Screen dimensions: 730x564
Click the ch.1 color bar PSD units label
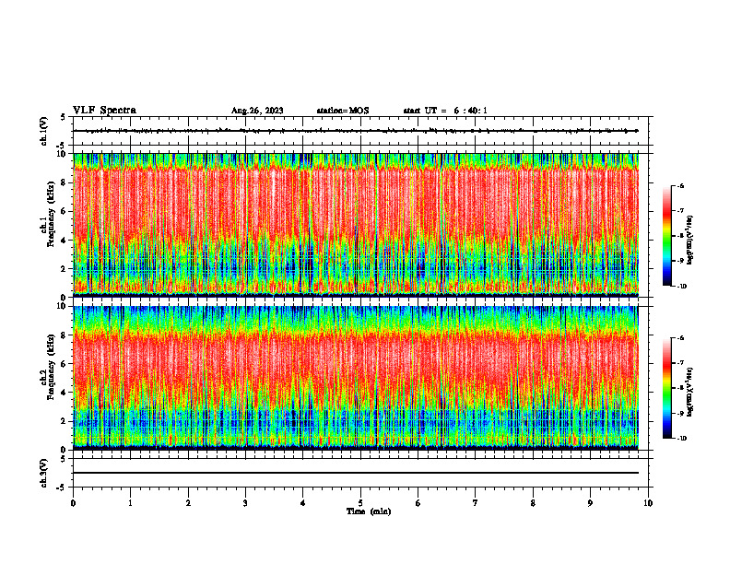[690, 240]
